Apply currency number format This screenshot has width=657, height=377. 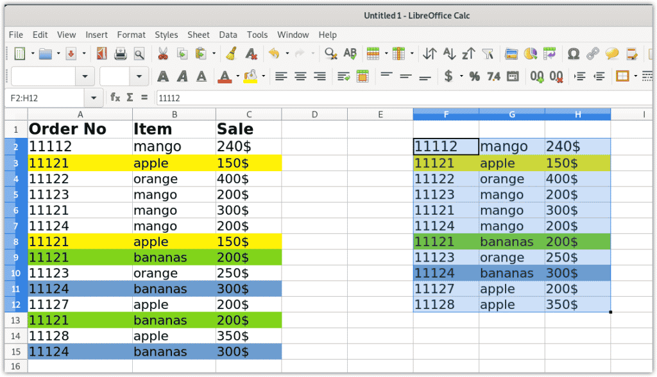[448, 76]
